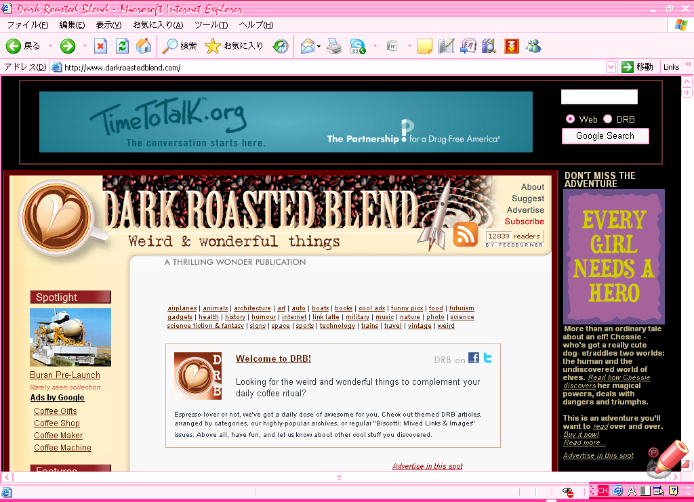Stop loading the page with the red X icon
Viewport: 694px width, 502px height.
click(x=100, y=46)
